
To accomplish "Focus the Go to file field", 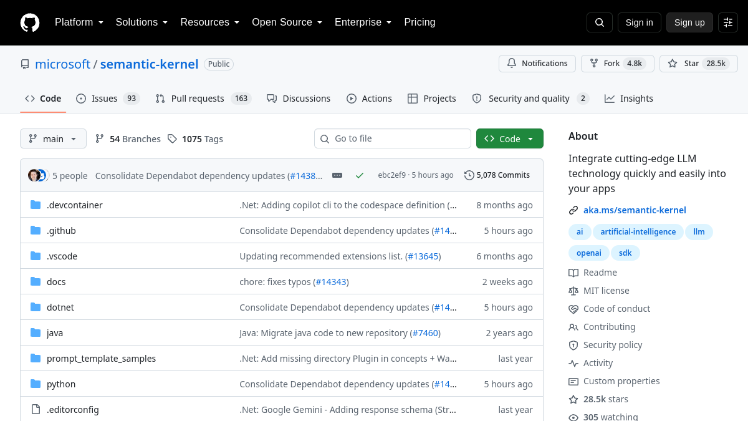I will point(393,138).
